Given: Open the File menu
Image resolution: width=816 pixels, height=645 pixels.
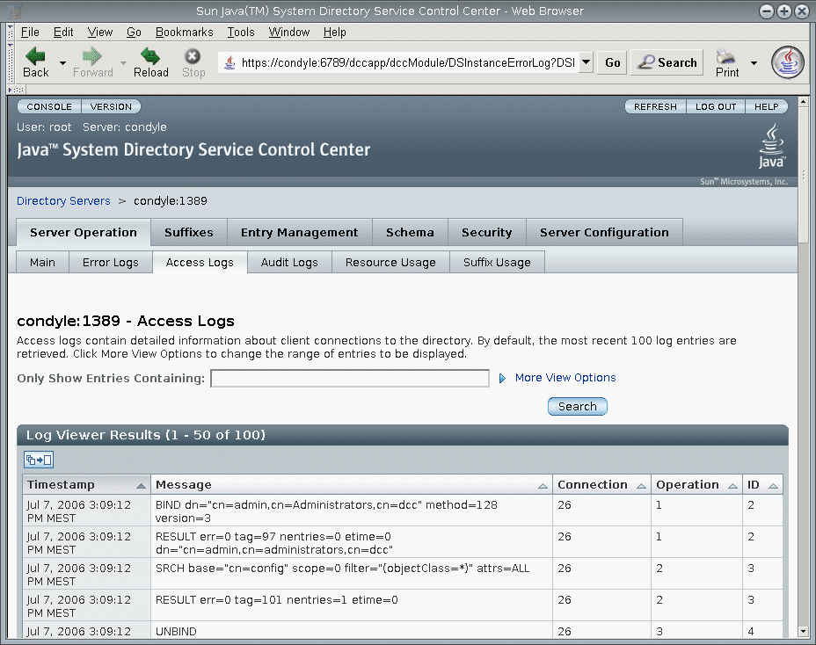Looking at the screenshot, I should point(30,33).
